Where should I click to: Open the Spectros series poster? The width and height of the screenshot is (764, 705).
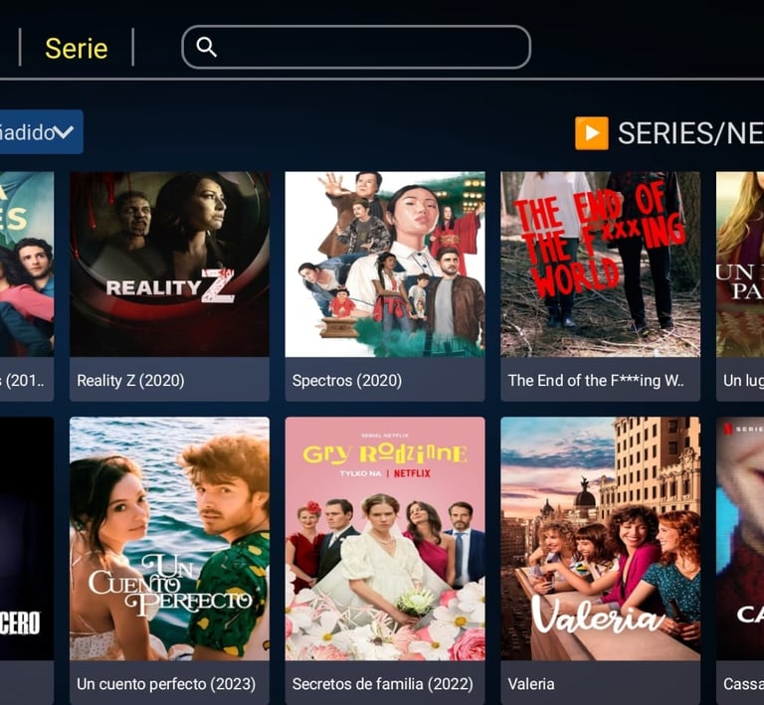(385, 264)
